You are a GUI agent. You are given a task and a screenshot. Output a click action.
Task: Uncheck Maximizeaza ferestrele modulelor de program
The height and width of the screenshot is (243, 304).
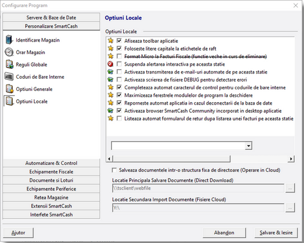(x=119, y=95)
